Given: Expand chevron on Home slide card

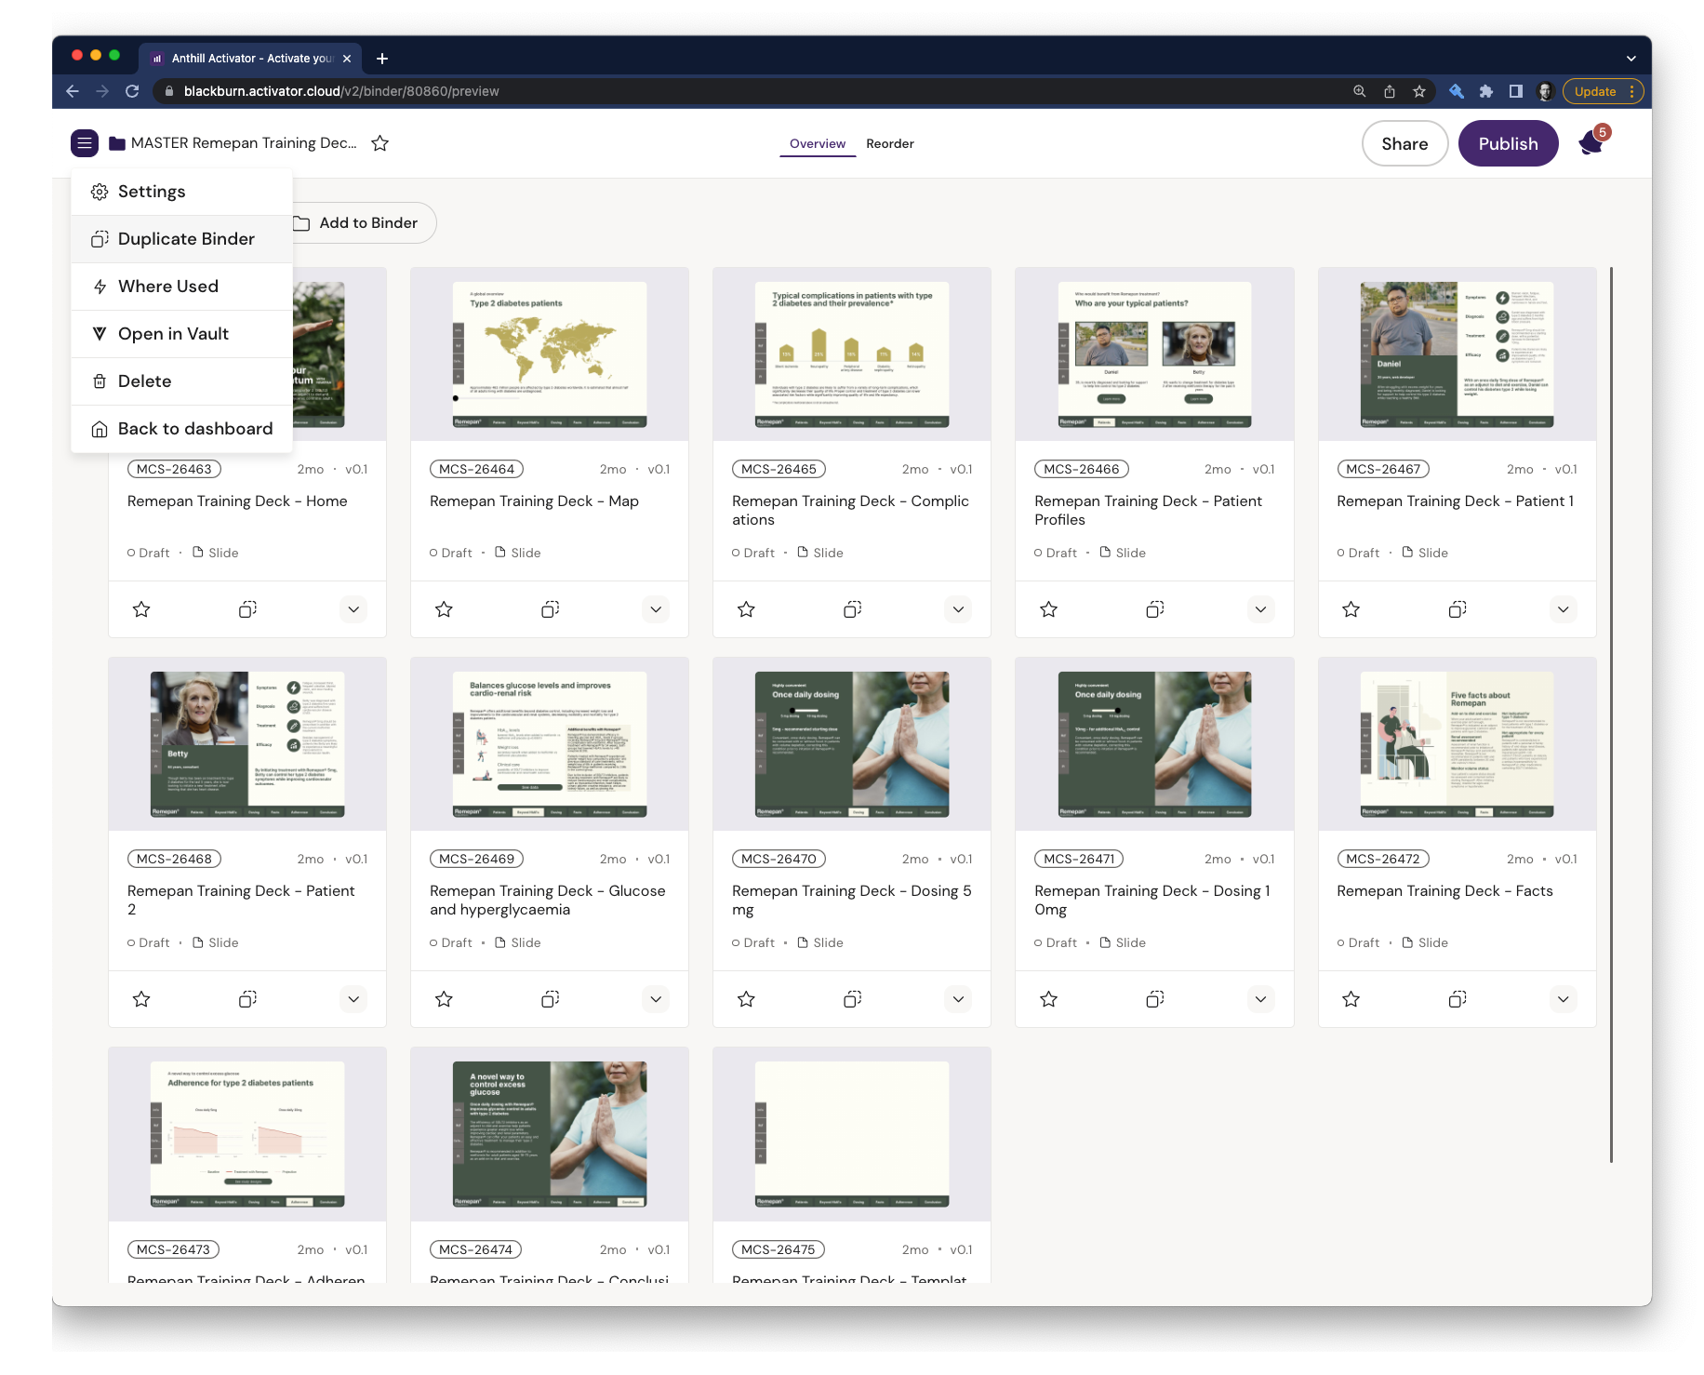Looking at the screenshot, I should [x=353, y=609].
